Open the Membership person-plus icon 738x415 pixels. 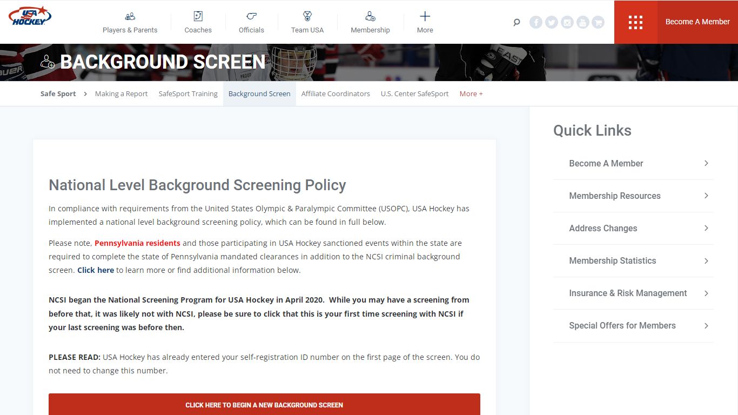coord(370,16)
